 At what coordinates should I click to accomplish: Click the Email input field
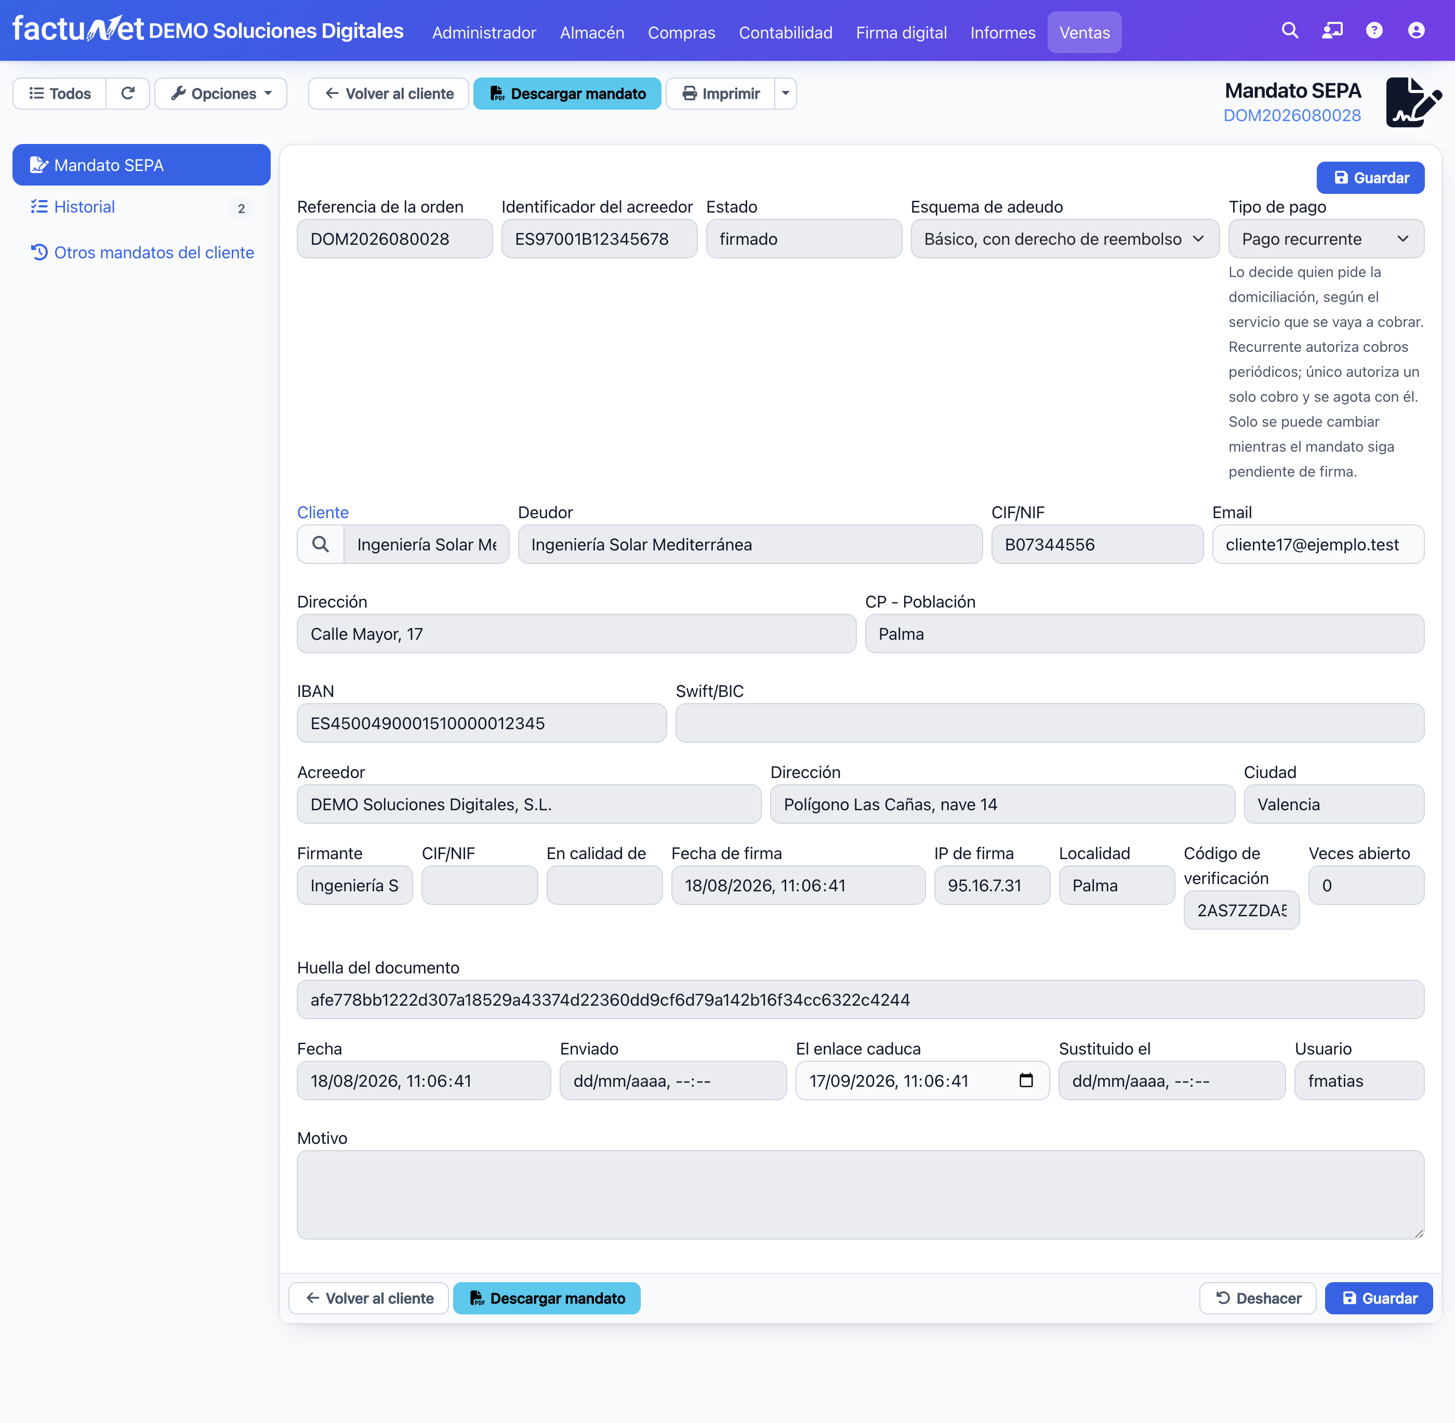pyautogui.click(x=1318, y=544)
